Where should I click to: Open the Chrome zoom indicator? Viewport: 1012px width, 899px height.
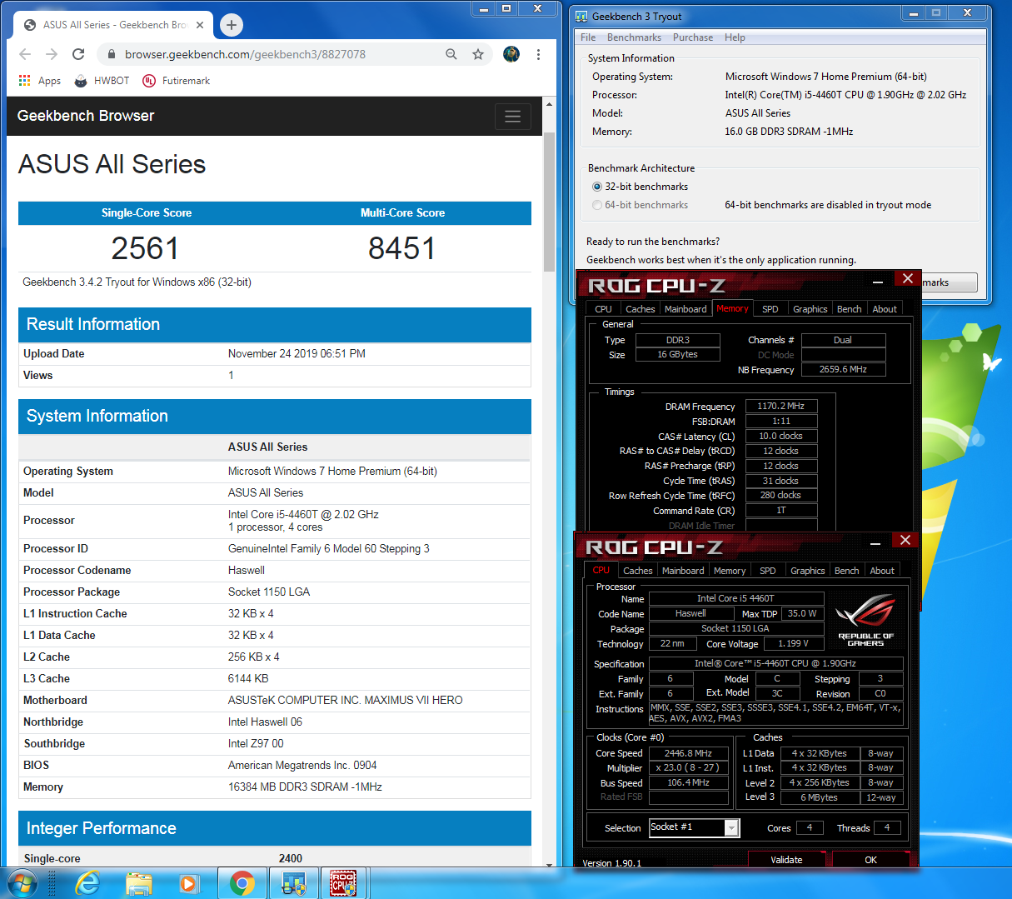[451, 54]
